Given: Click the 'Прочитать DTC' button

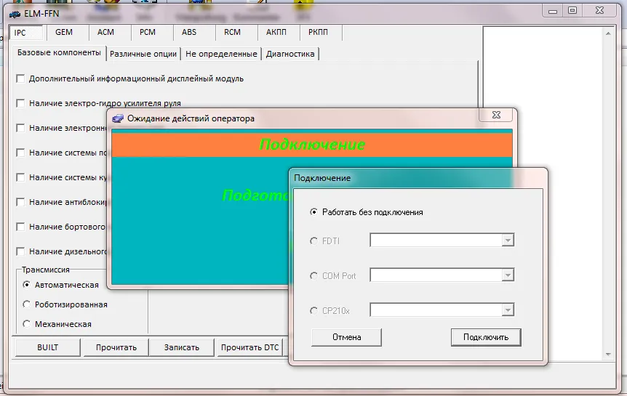Looking at the screenshot, I should pyautogui.click(x=250, y=347).
